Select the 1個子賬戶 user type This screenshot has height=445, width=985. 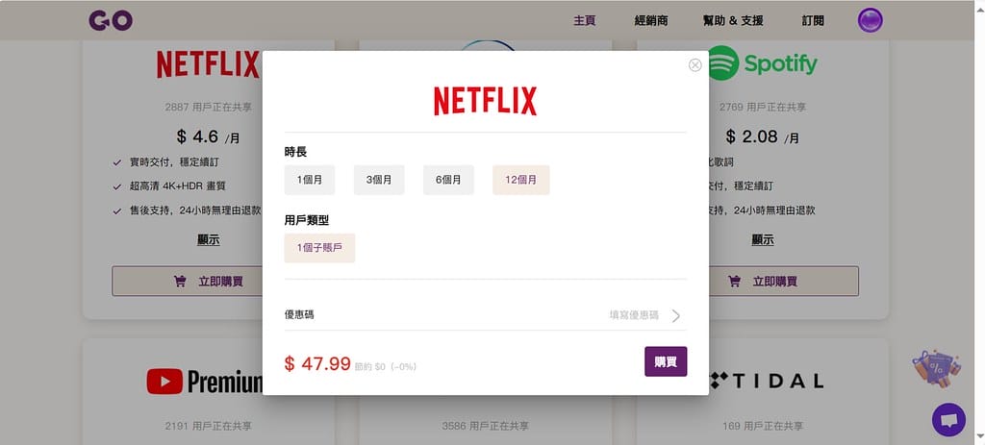[x=319, y=248]
